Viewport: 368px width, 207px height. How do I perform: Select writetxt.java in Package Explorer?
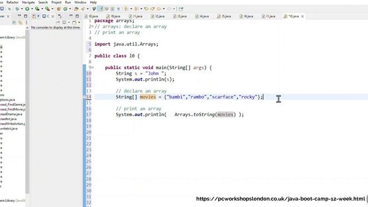[9, 129]
